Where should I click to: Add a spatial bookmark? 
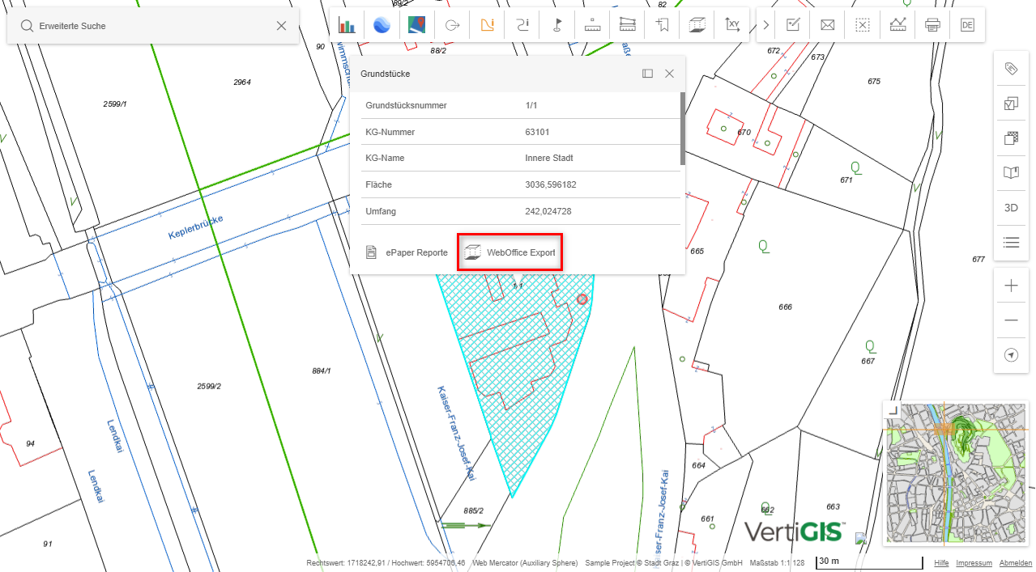coord(662,24)
